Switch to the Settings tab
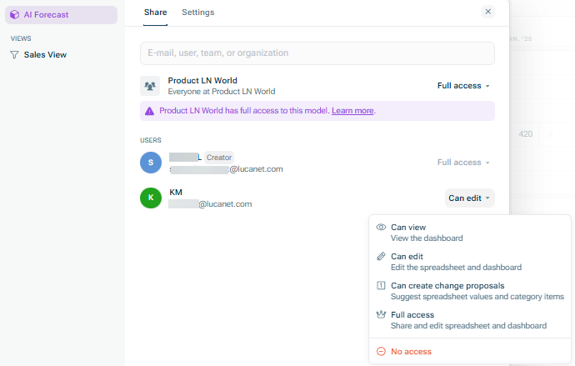This screenshot has height=366, width=575. pyautogui.click(x=198, y=13)
